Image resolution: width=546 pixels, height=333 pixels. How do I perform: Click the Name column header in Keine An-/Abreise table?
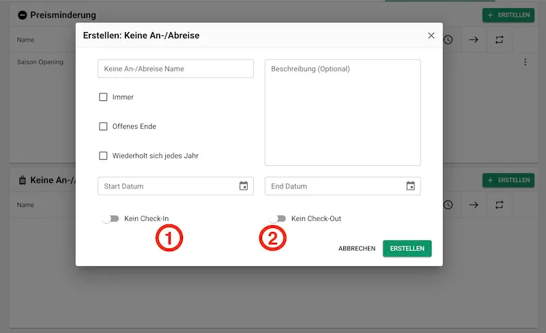[x=25, y=205]
